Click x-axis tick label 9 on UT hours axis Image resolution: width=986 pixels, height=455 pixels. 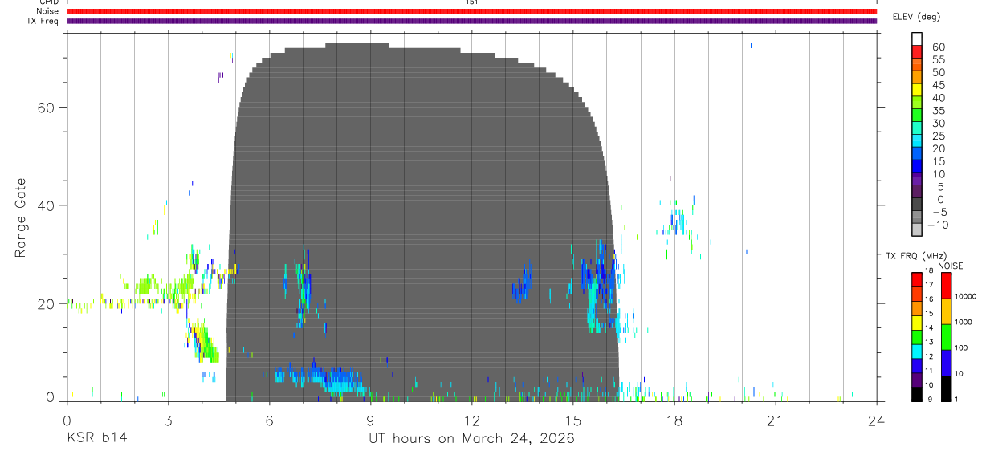point(370,420)
